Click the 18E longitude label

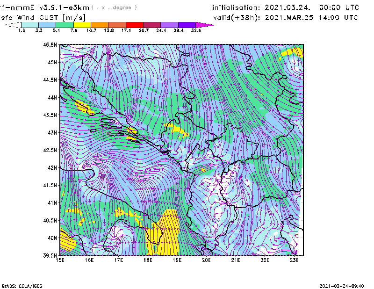(148, 260)
